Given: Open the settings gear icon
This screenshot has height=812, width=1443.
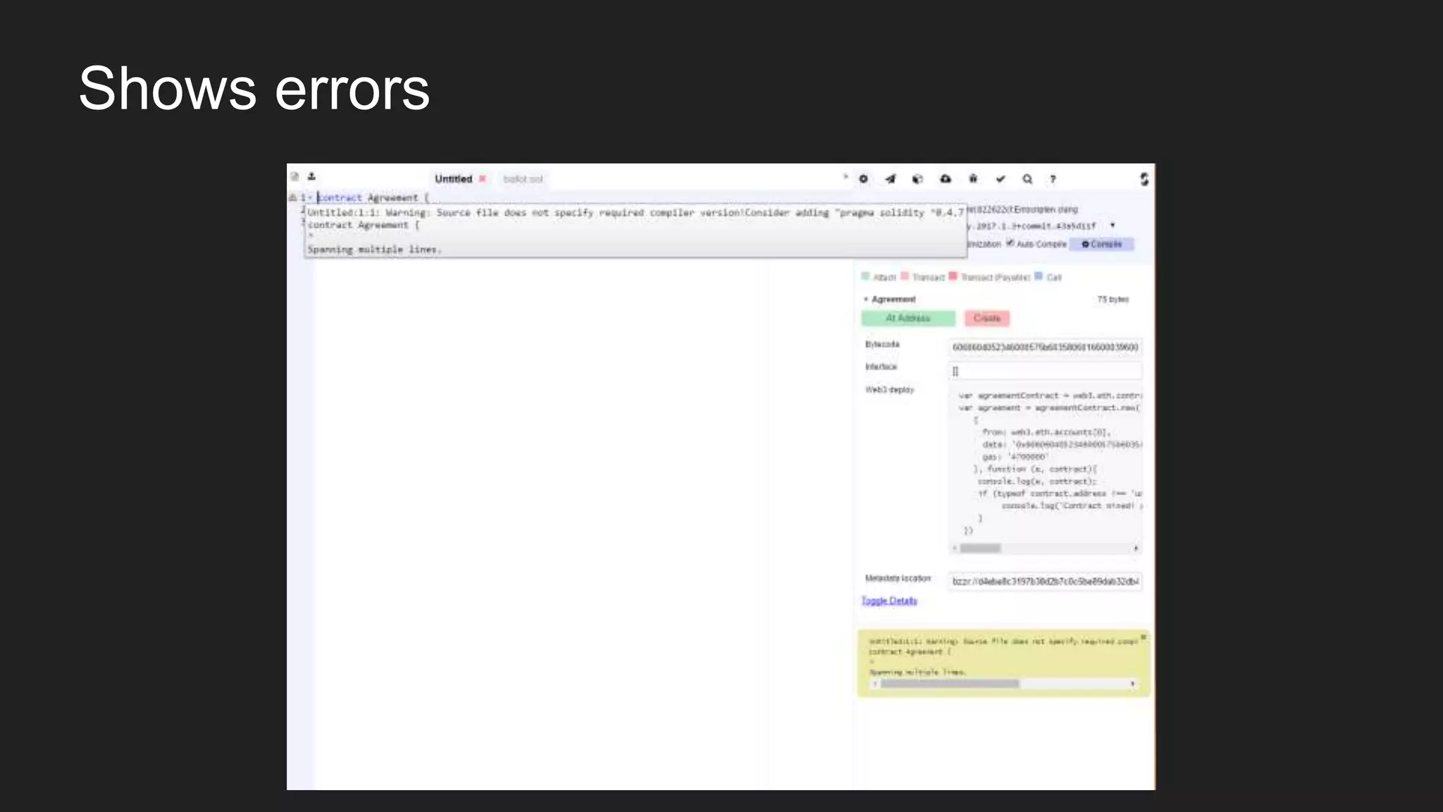Looking at the screenshot, I should click(x=863, y=179).
